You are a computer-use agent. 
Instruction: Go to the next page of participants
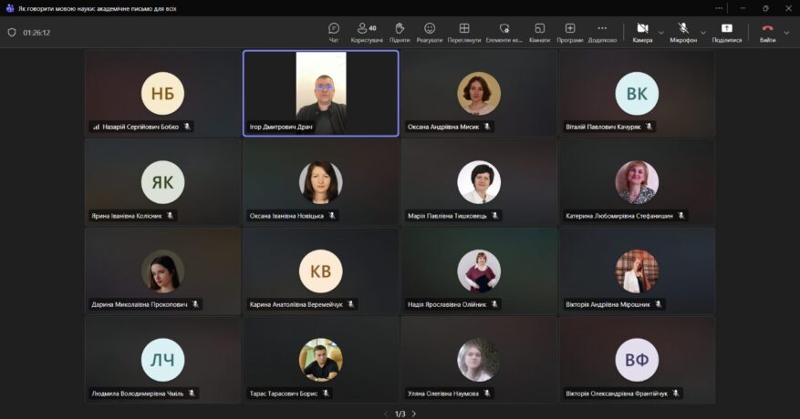[414, 414]
